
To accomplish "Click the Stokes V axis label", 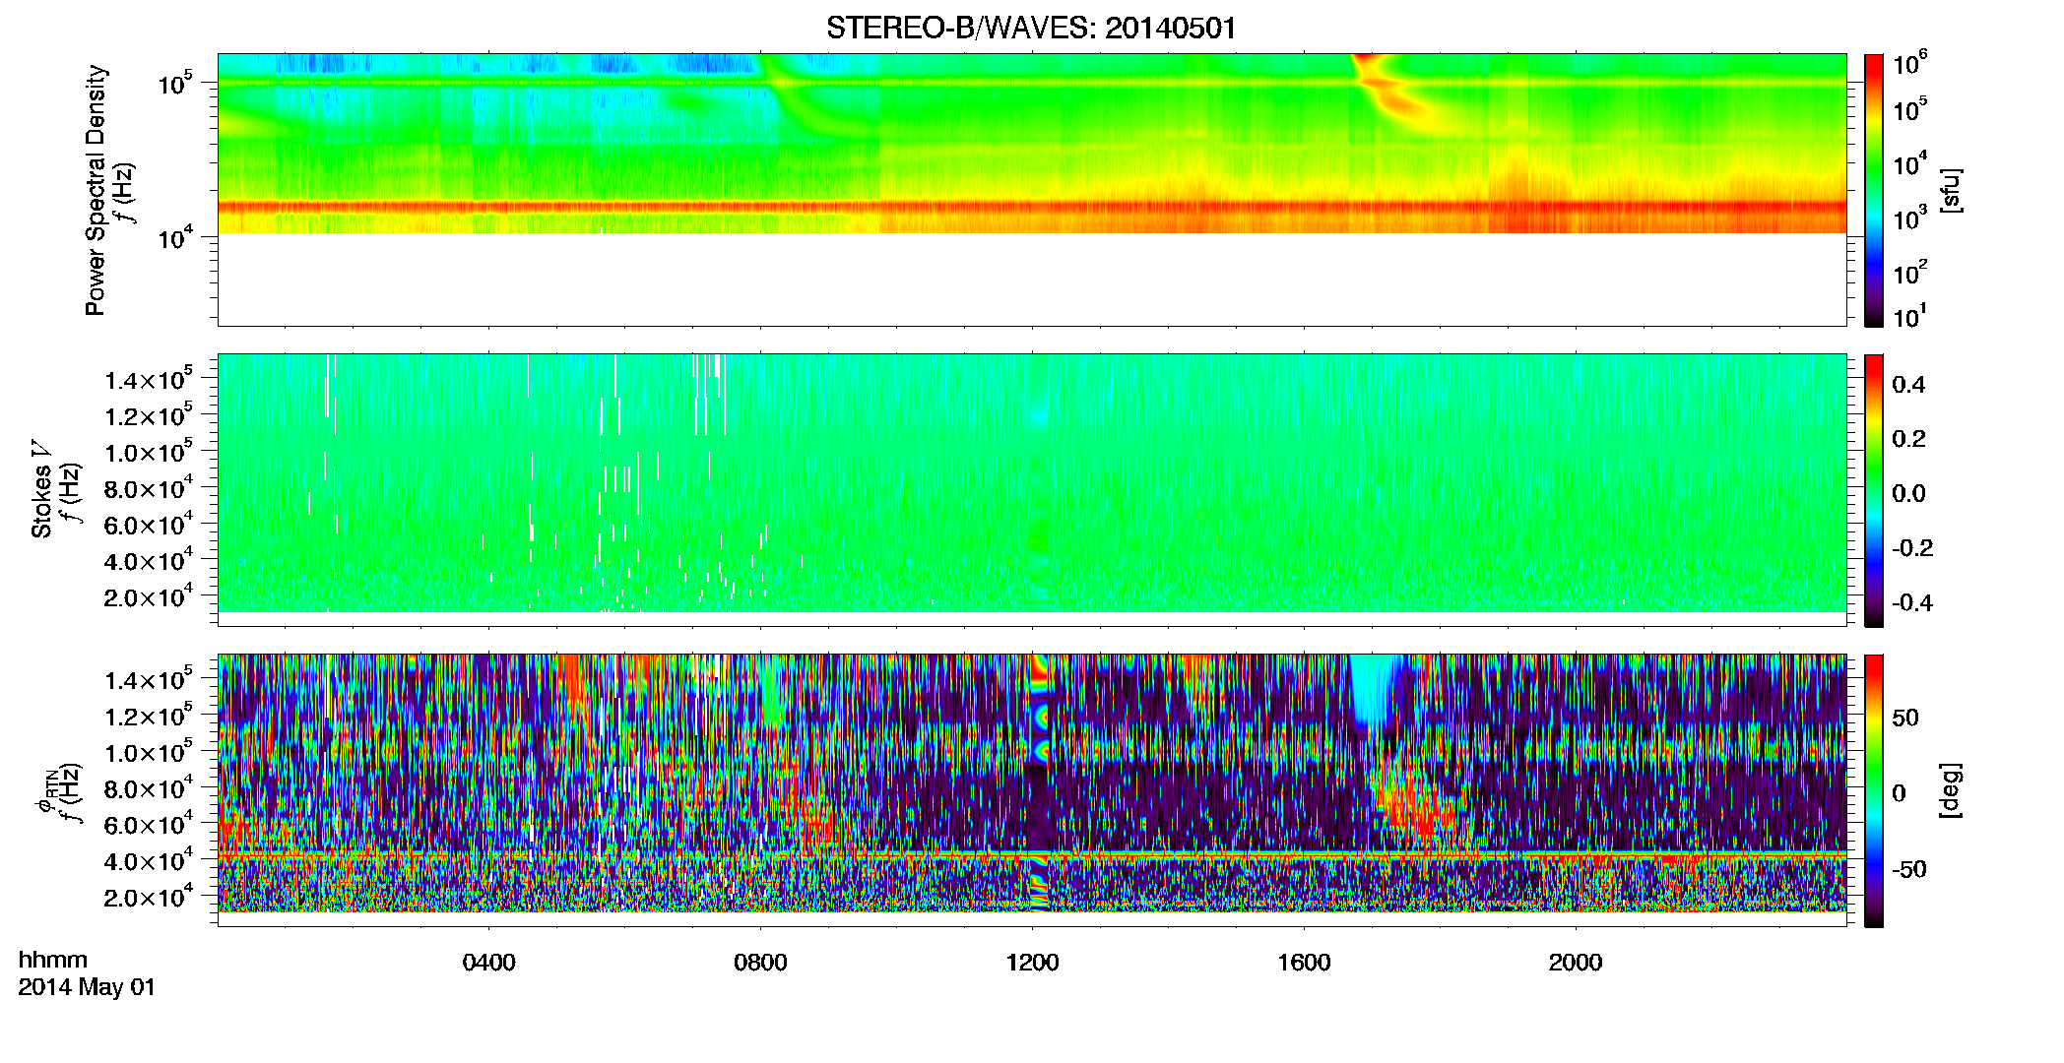I will [41, 489].
